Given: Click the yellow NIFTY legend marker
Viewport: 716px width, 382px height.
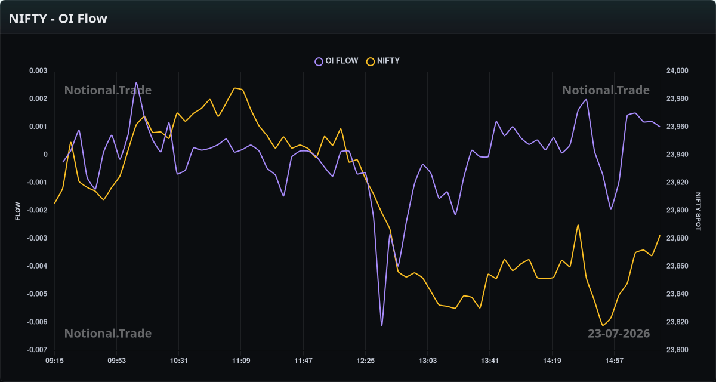Looking at the screenshot, I should pos(371,61).
